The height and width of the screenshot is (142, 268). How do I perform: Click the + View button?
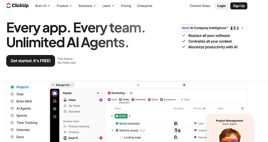185,100
